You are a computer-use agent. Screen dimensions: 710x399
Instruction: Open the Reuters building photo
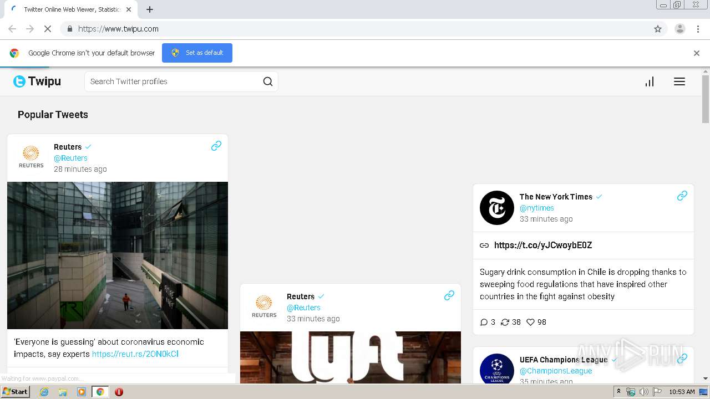(118, 255)
